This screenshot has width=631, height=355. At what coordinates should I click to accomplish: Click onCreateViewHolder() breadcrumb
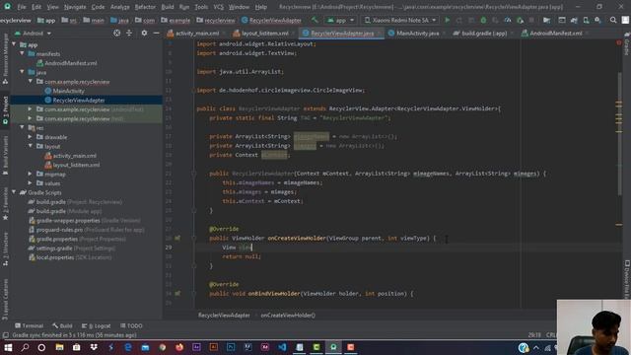click(288, 316)
